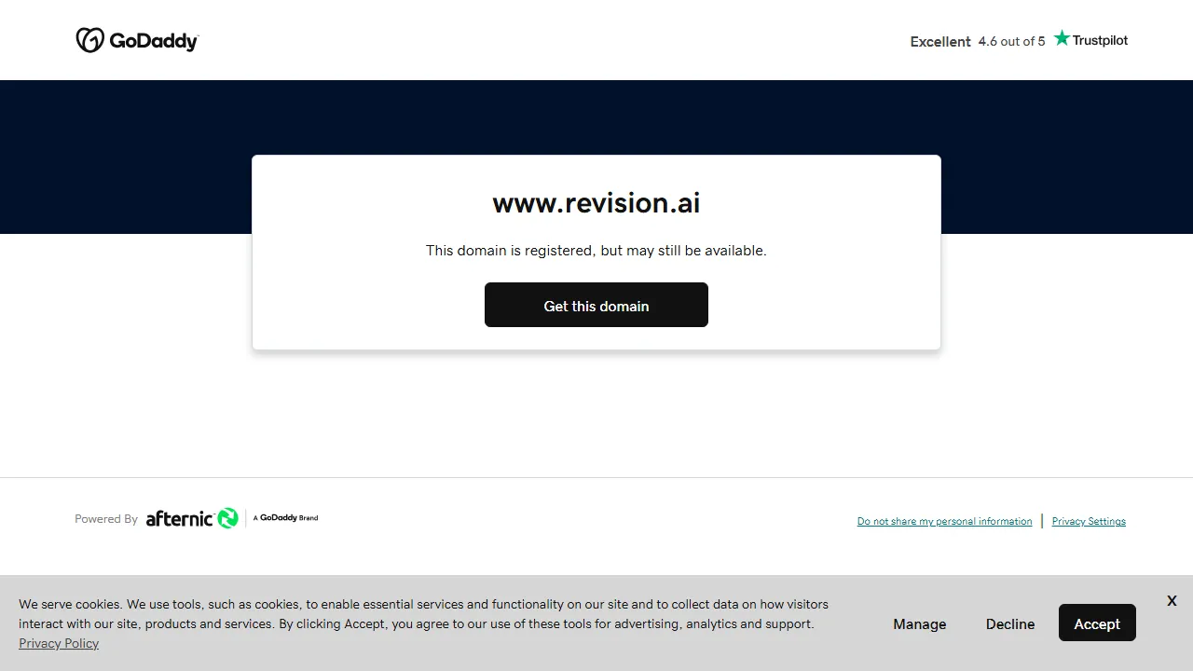Click the green Afternic circular arrows icon
The height and width of the screenshot is (671, 1193).
point(228,518)
